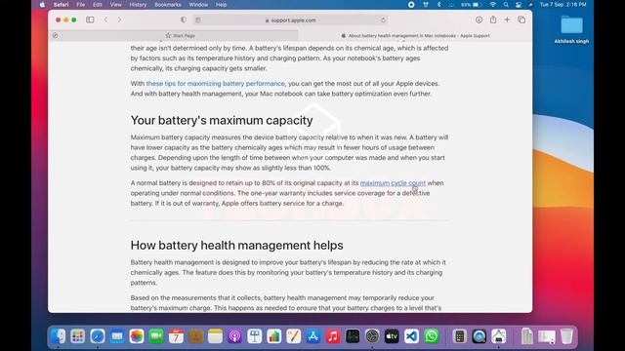Open the Bookmarks menu
This screenshot has width=625, height=351.
click(x=167, y=5)
